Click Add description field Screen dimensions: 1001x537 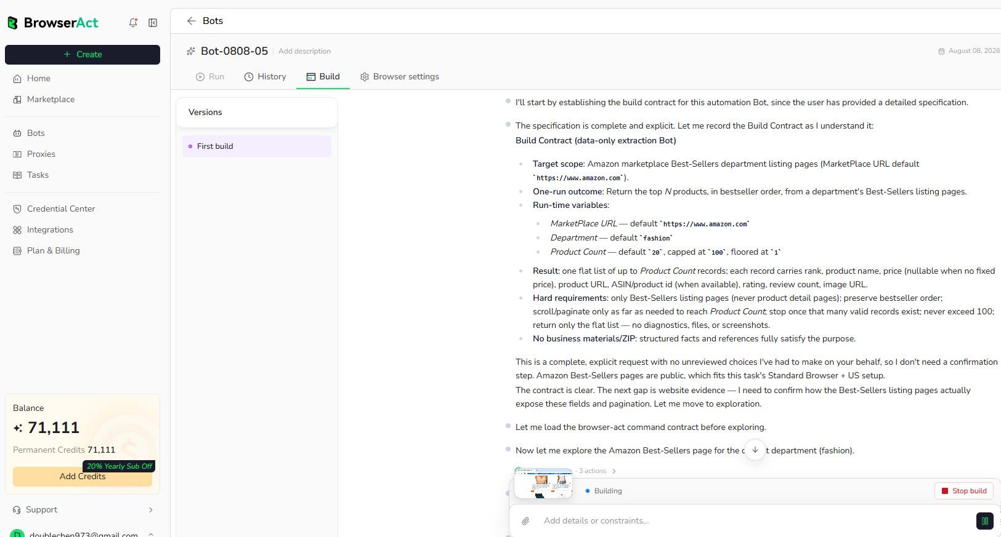point(304,51)
